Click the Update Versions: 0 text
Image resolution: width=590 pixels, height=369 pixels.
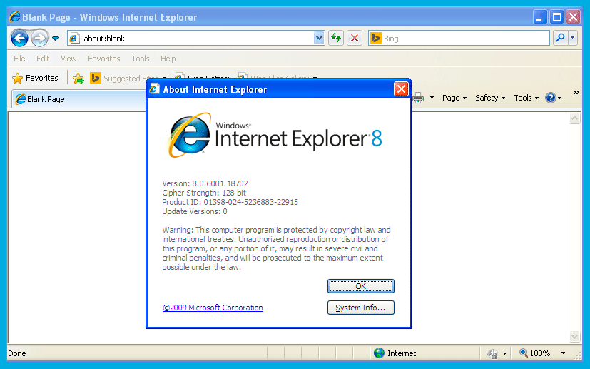[x=195, y=211]
